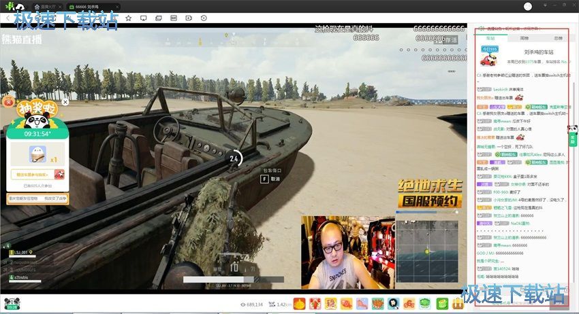
Task: Click the 689,134 viewer count
Action: [251, 304]
